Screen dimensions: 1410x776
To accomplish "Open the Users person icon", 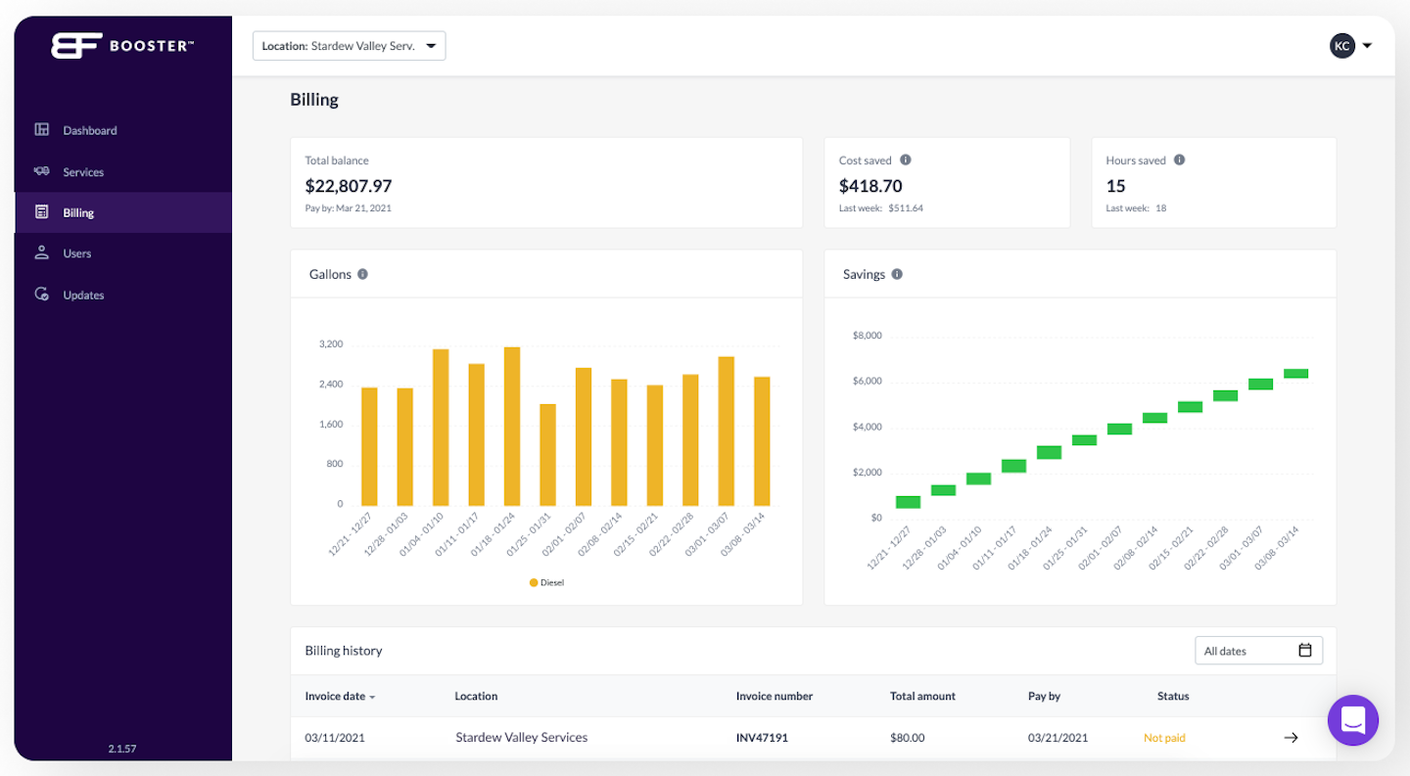I will pos(41,252).
